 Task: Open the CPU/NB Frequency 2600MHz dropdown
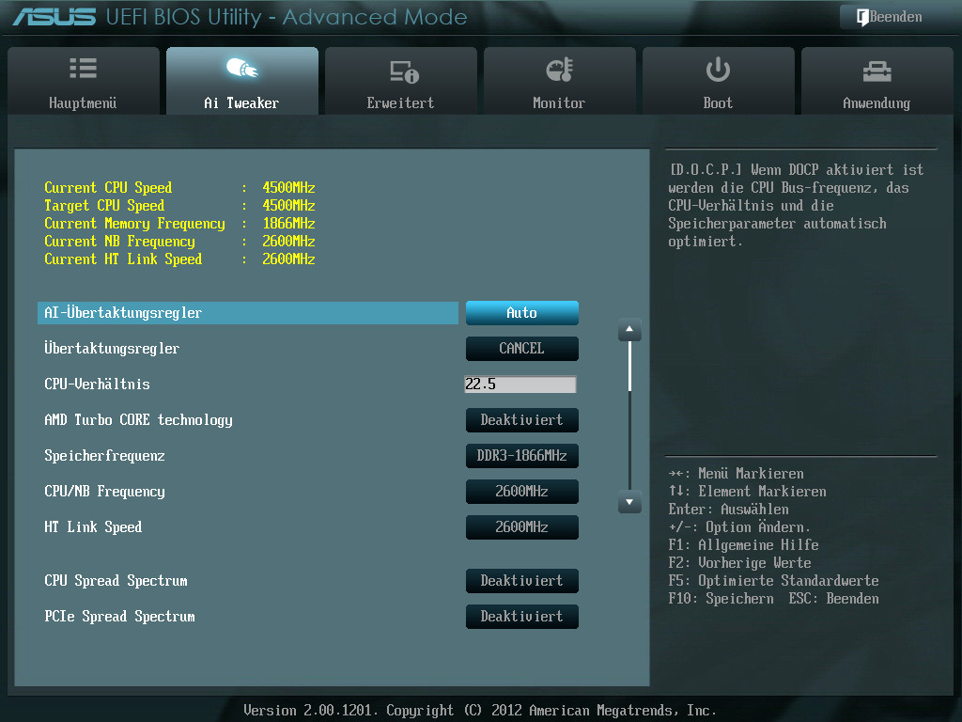point(522,491)
